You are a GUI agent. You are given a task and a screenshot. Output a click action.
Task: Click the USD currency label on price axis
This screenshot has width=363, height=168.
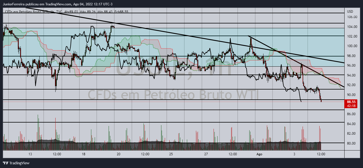click(x=350, y=12)
